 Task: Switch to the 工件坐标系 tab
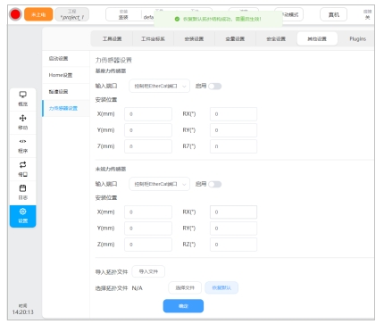click(x=153, y=39)
